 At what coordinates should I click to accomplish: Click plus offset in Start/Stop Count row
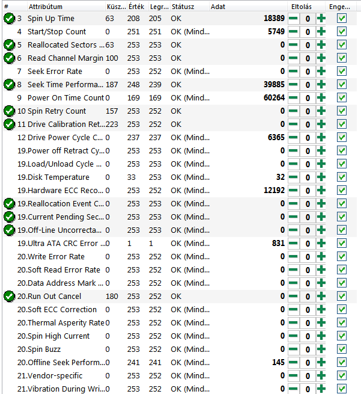pos(321,32)
